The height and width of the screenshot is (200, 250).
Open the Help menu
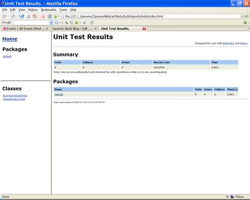(x=73, y=10)
